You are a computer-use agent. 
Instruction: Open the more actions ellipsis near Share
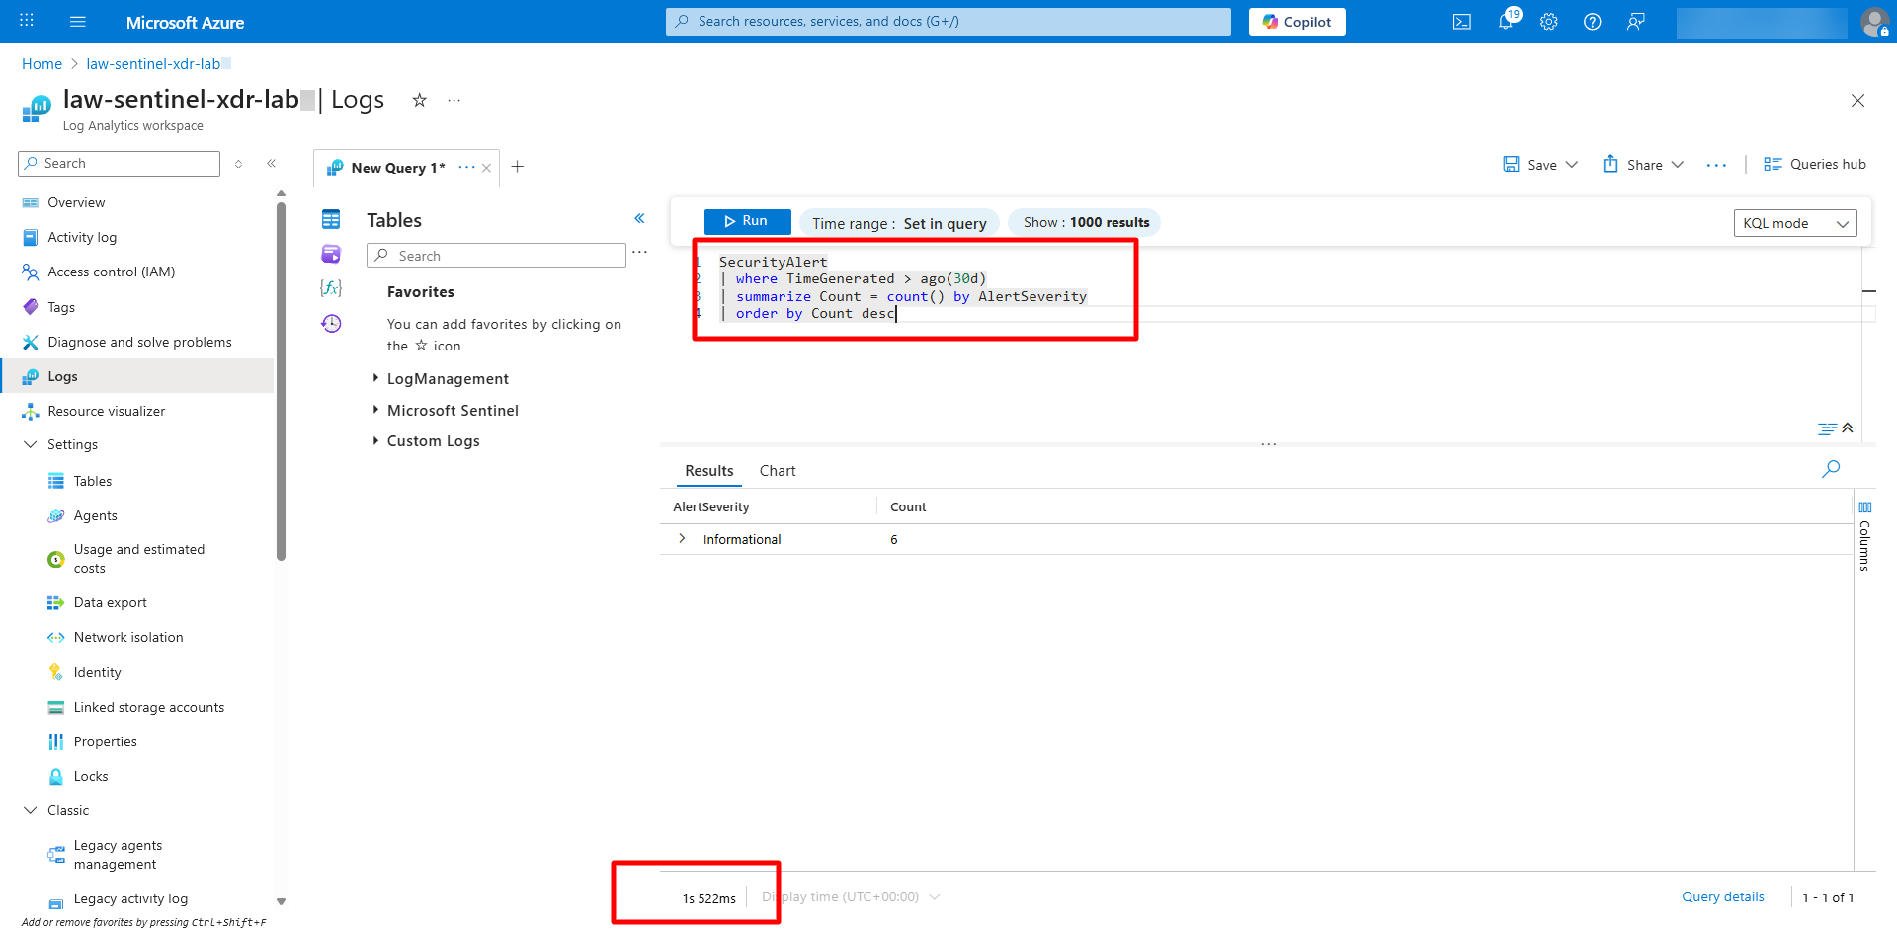click(x=1716, y=165)
